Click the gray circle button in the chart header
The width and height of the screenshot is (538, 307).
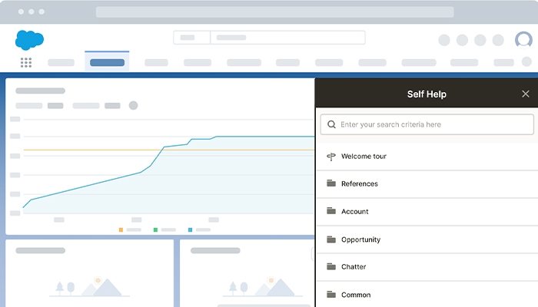tap(134, 106)
